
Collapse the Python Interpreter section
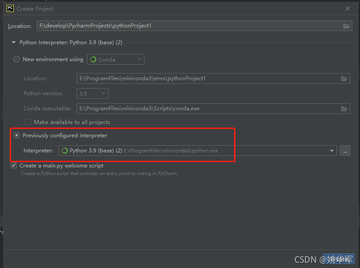(x=14, y=43)
